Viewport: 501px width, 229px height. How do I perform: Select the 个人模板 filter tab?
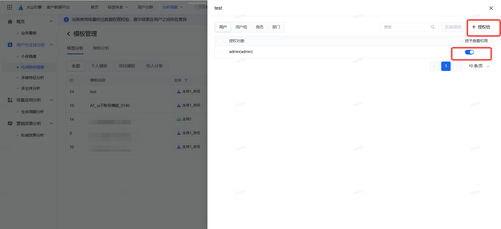(99, 66)
